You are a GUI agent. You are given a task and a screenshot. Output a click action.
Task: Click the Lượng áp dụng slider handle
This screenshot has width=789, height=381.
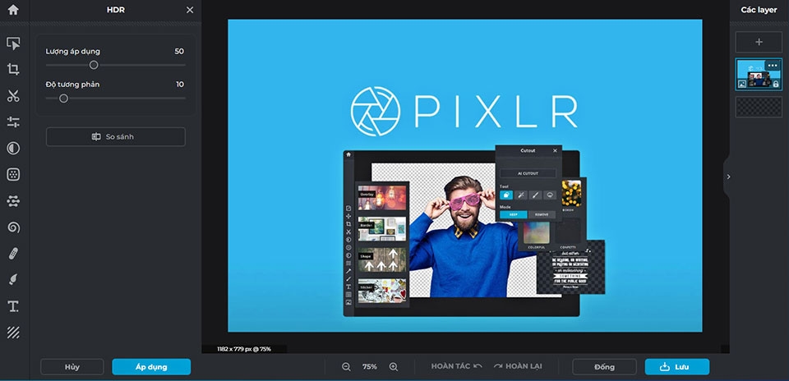click(x=94, y=65)
